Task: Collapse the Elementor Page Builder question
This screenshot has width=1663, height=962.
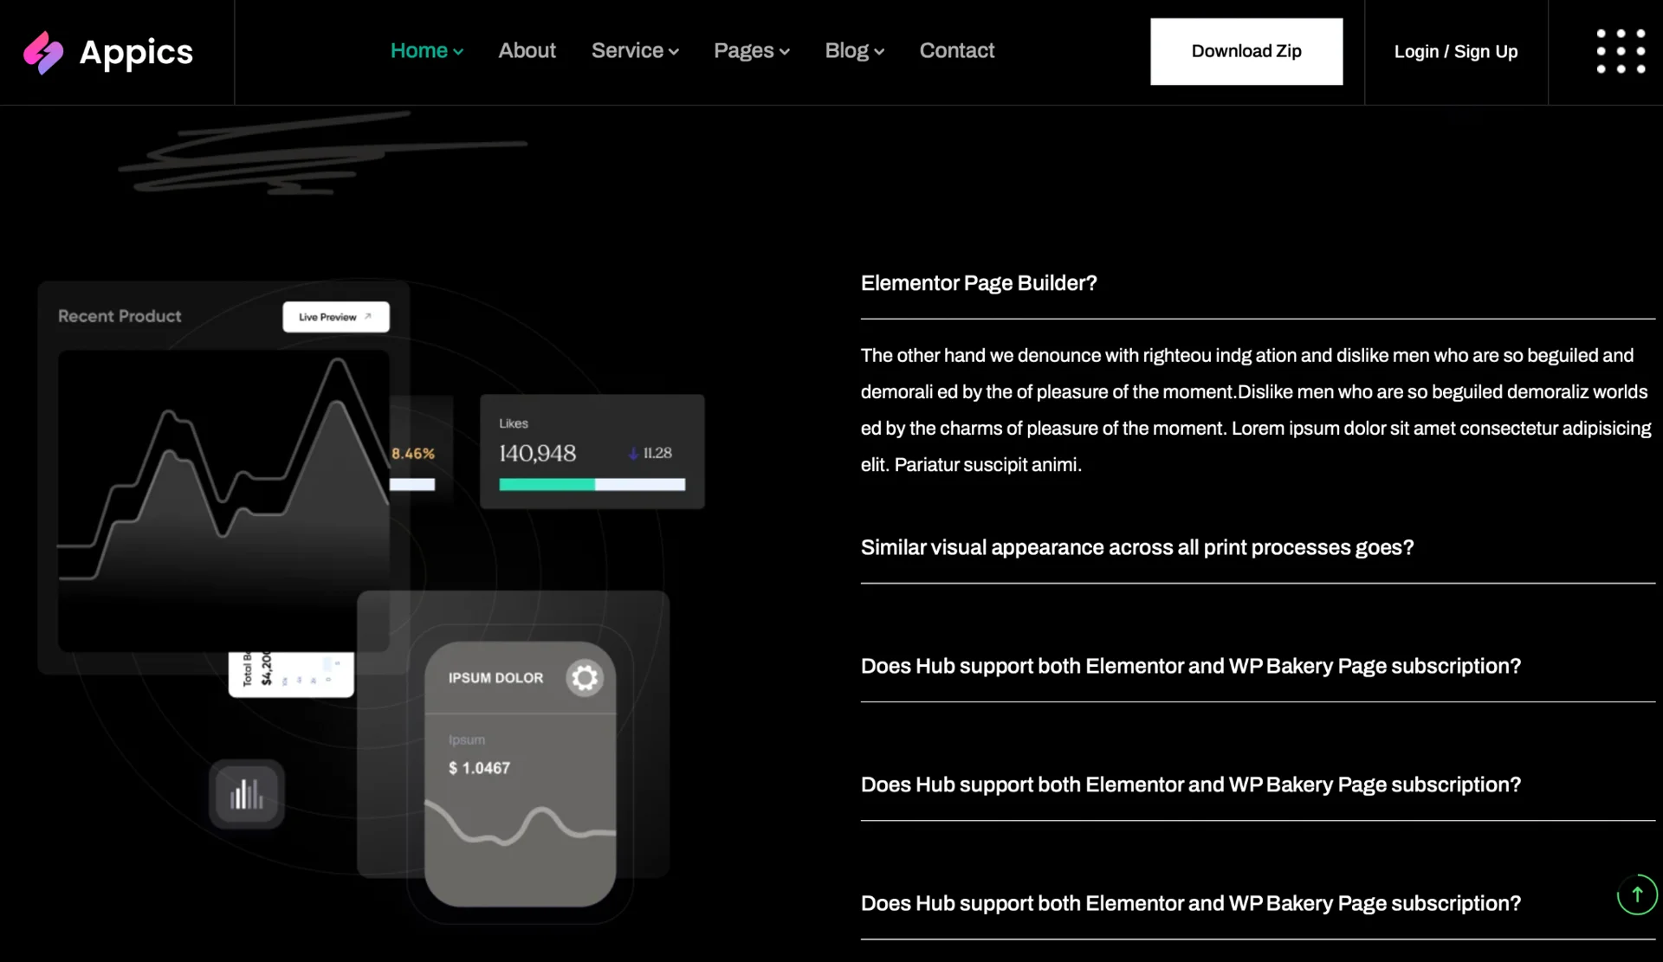Action: tap(979, 283)
